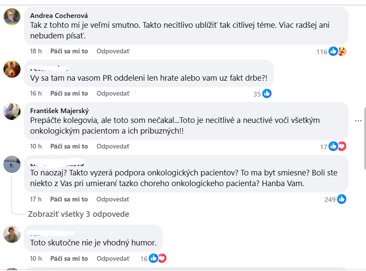366x271 pixels.
Task: Open Andrea Cocherová's profile avatar
Action: point(12,17)
